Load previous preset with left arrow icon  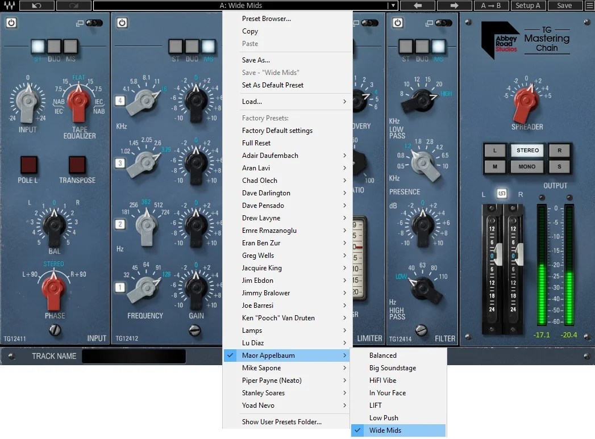coord(418,5)
